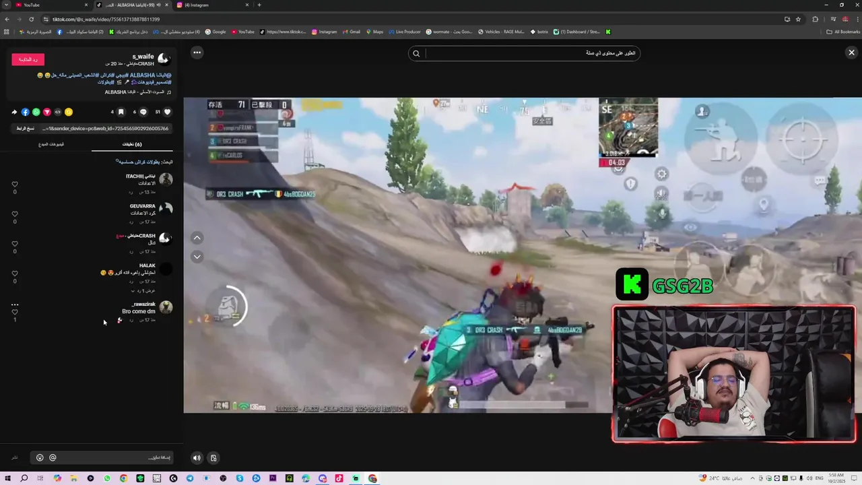Click the red follow-back button near s_waife

coord(28,59)
